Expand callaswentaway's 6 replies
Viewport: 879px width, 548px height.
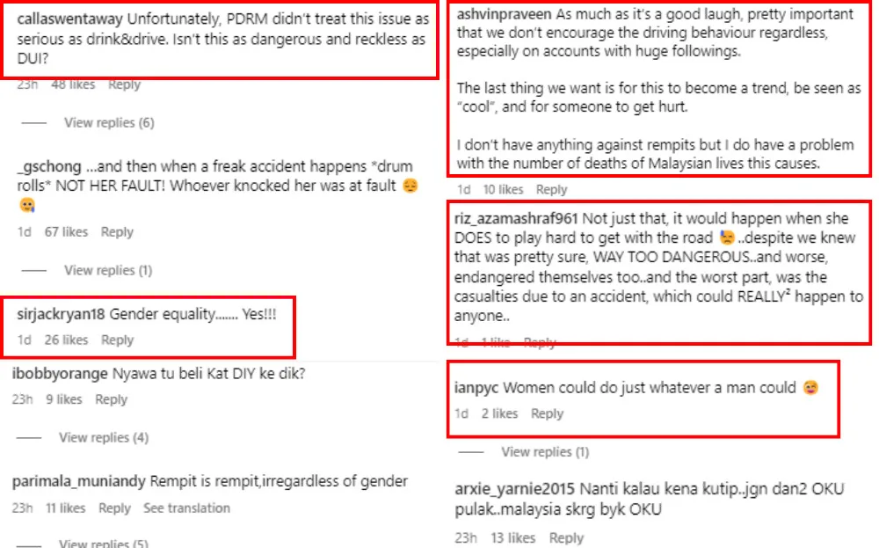coord(109,123)
